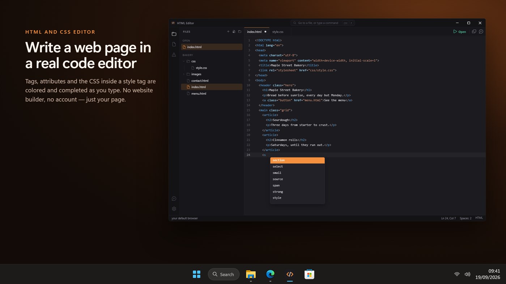This screenshot has height=284, width=506.
Task: Click the HTML language mode in the status bar
Action: point(479,218)
